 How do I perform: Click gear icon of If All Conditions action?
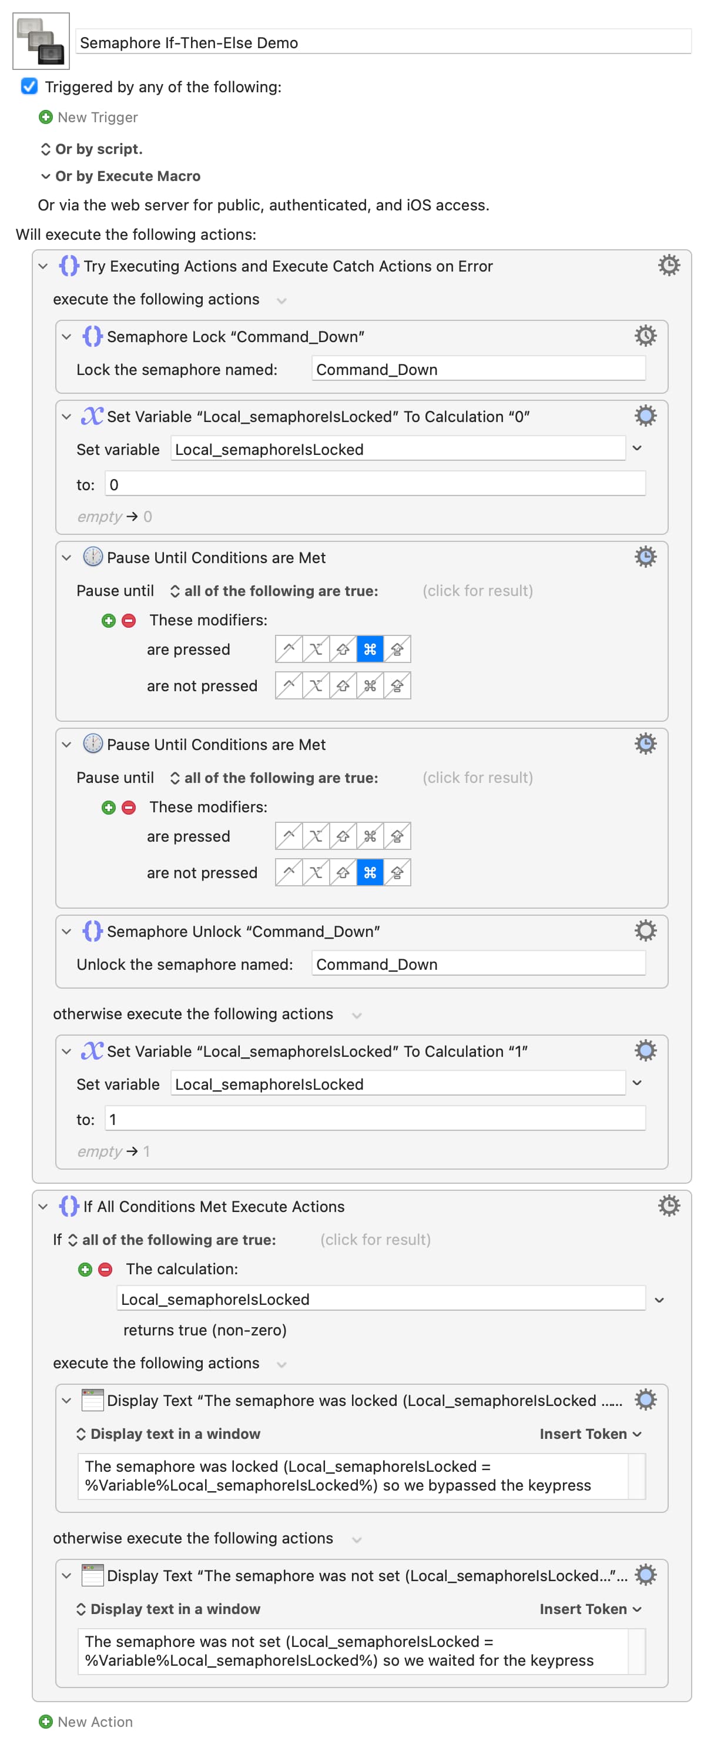pos(668,1205)
